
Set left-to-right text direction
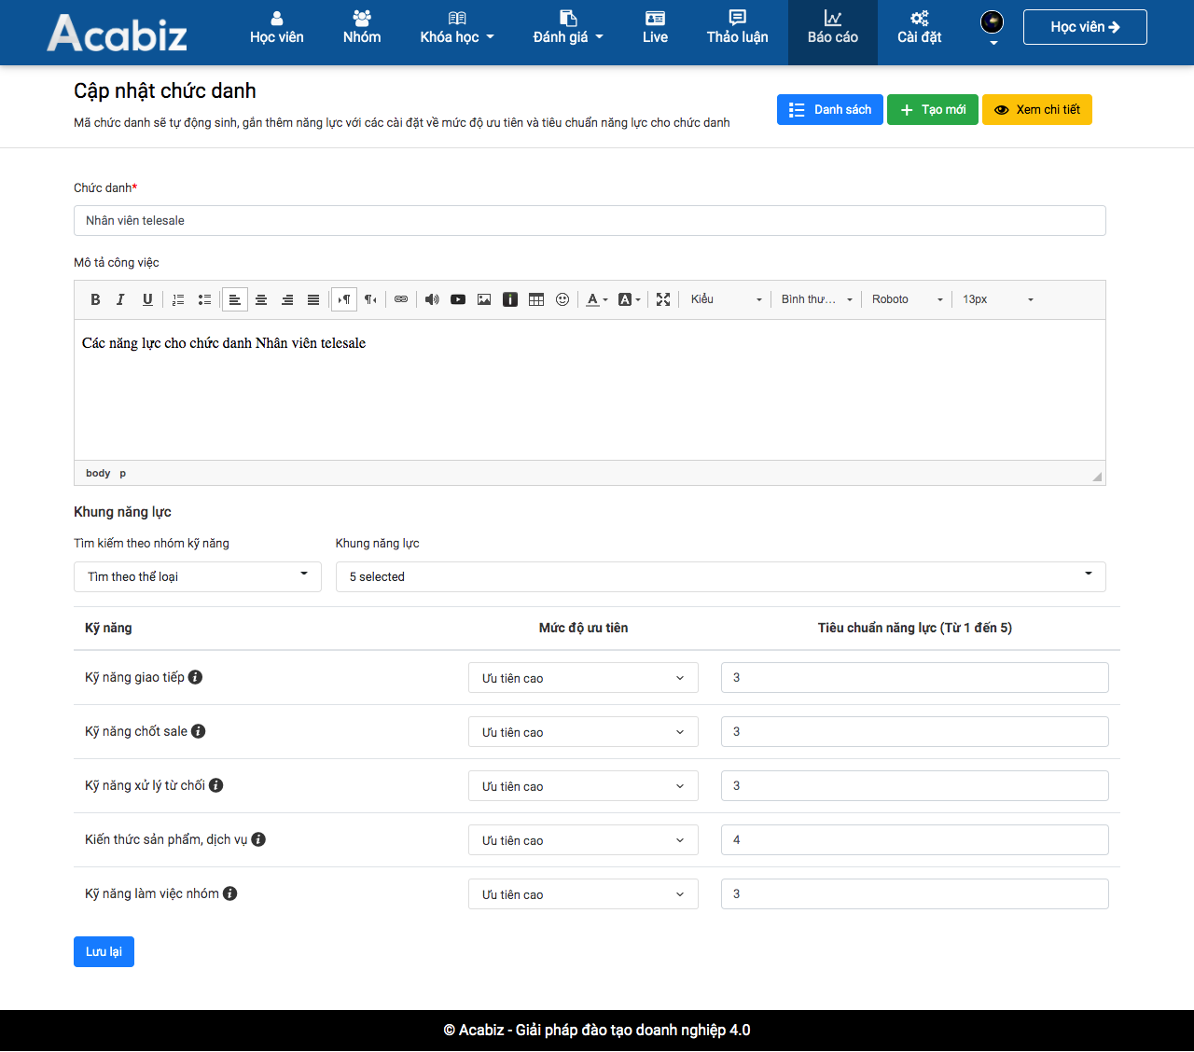pyautogui.click(x=344, y=299)
